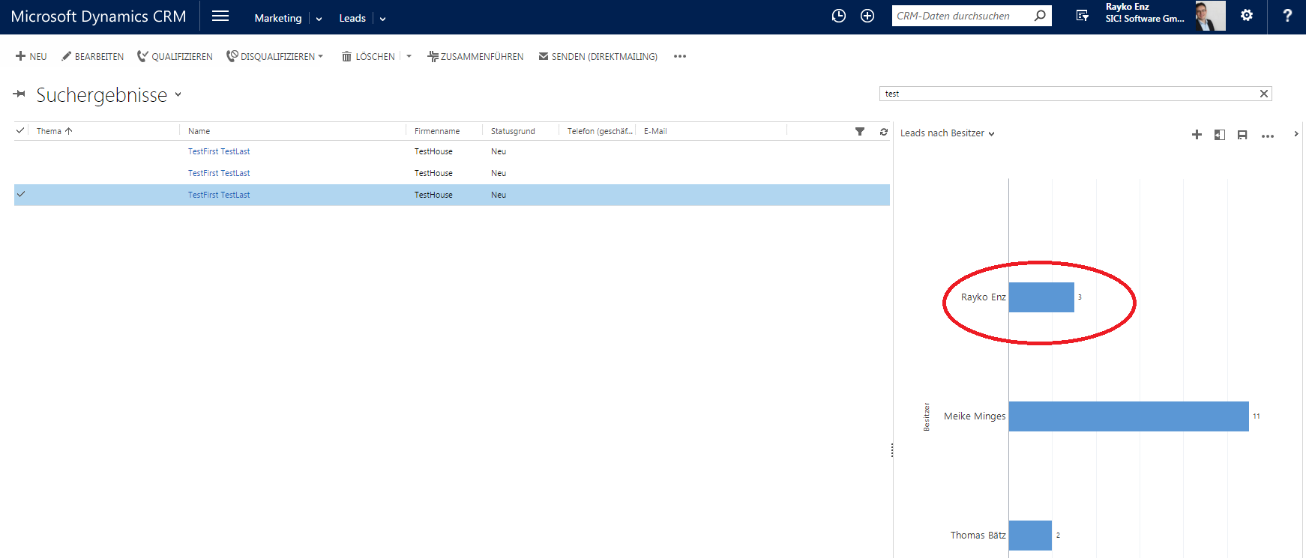1306x558 pixels.
Task: Click the Rayko Enz user name
Action: pos(1127,7)
